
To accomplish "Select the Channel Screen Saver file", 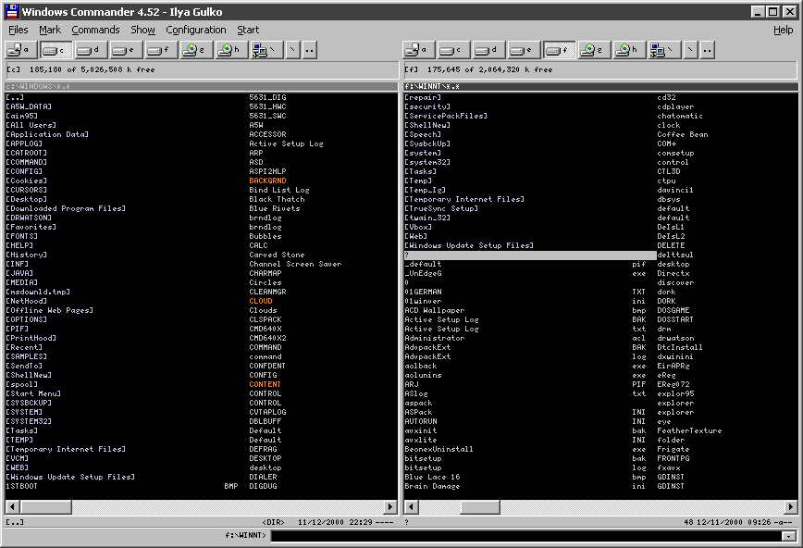I will (x=295, y=264).
